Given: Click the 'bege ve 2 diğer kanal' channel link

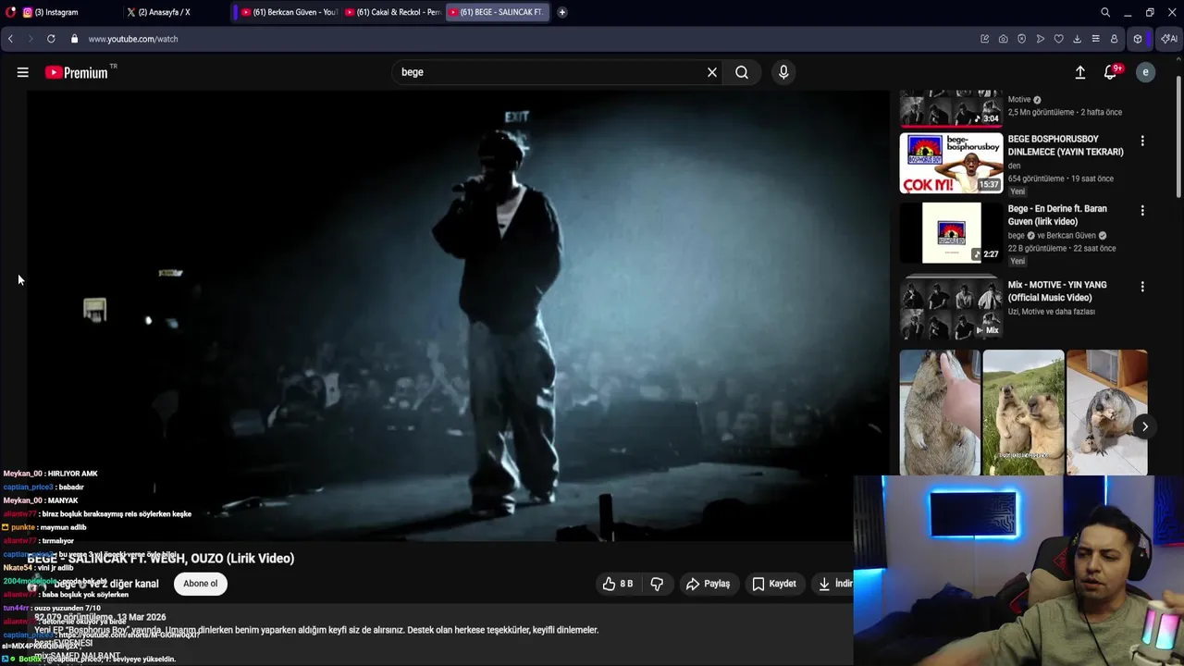Looking at the screenshot, I should click(x=106, y=584).
